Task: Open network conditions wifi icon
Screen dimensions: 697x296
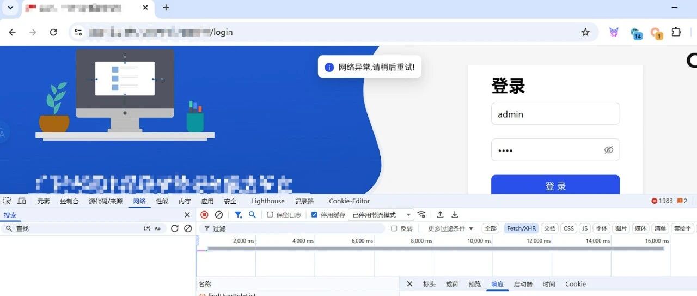Action: click(x=421, y=215)
